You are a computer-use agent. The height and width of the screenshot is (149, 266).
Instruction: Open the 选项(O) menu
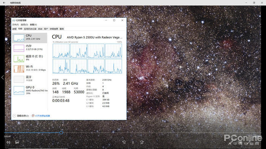[x=24, y=25]
